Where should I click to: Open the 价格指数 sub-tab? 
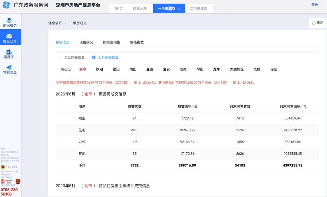point(137,42)
